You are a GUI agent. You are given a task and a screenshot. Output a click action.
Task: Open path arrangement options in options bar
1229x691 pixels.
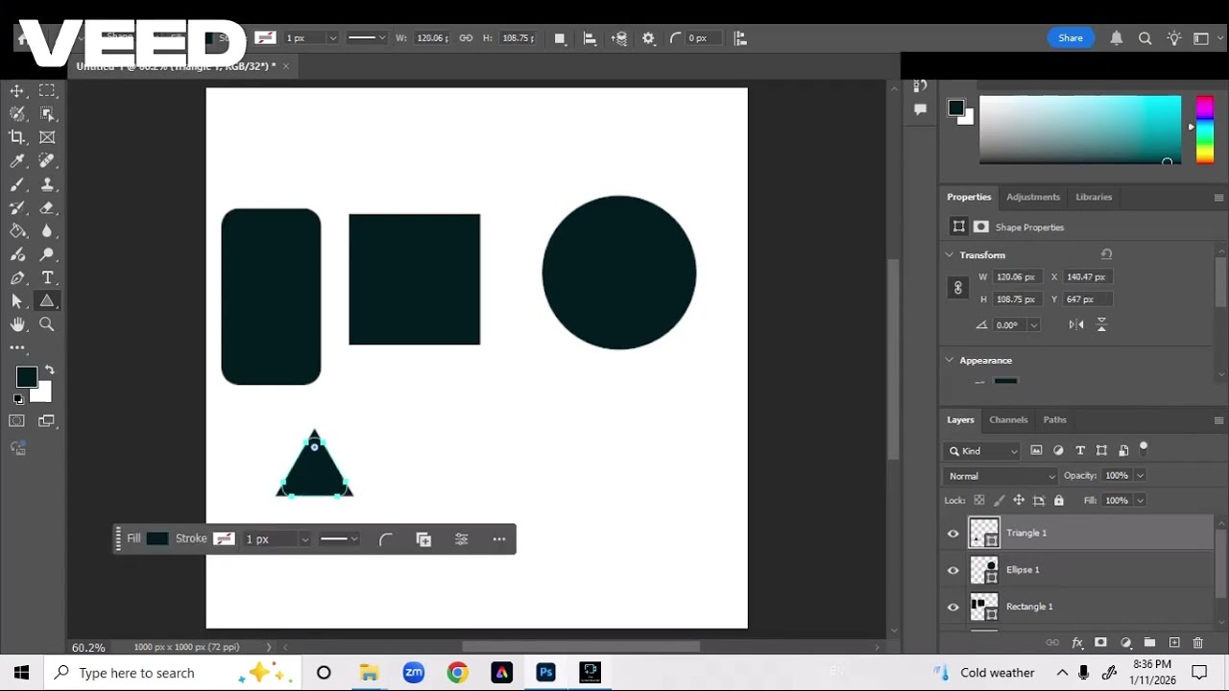click(x=619, y=38)
